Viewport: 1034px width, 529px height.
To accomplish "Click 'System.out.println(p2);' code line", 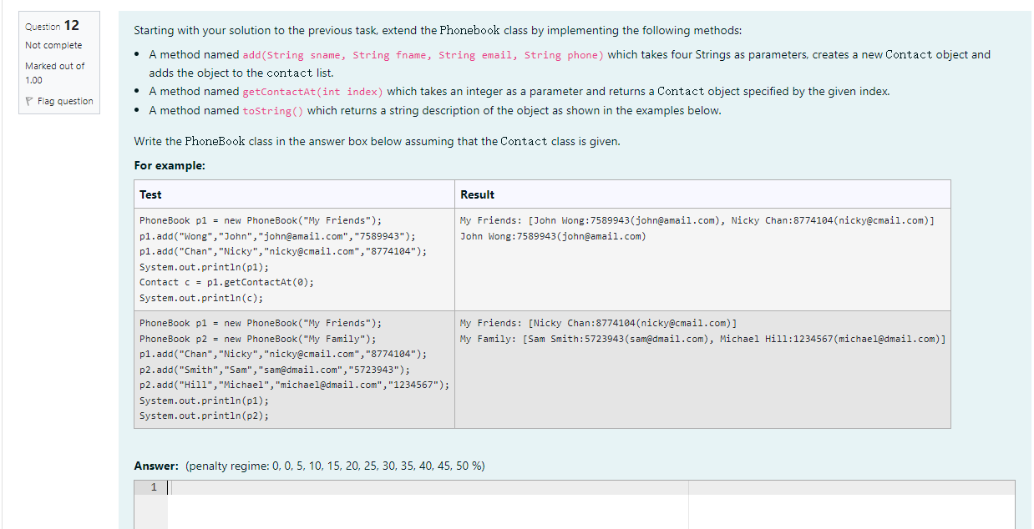I will [204, 416].
